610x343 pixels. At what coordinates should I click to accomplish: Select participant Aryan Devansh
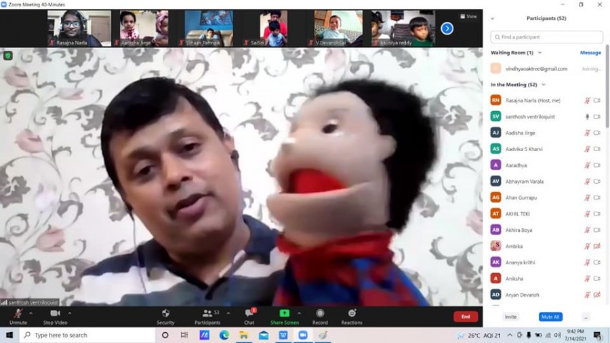pos(522,295)
